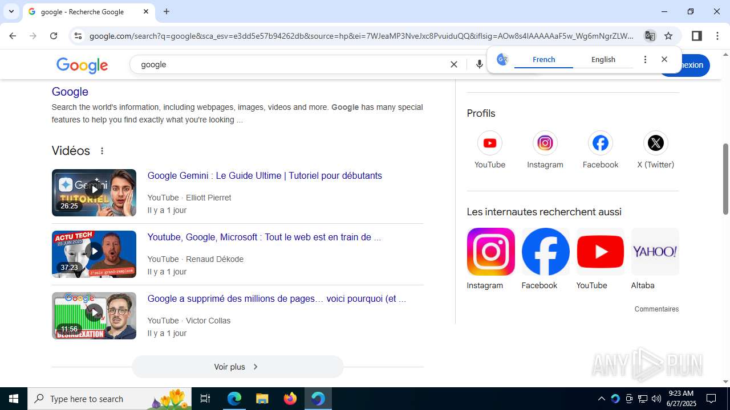Open the Instagram profile icon under Profils
This screenshot has height=410, width=730.
point(545,143)
